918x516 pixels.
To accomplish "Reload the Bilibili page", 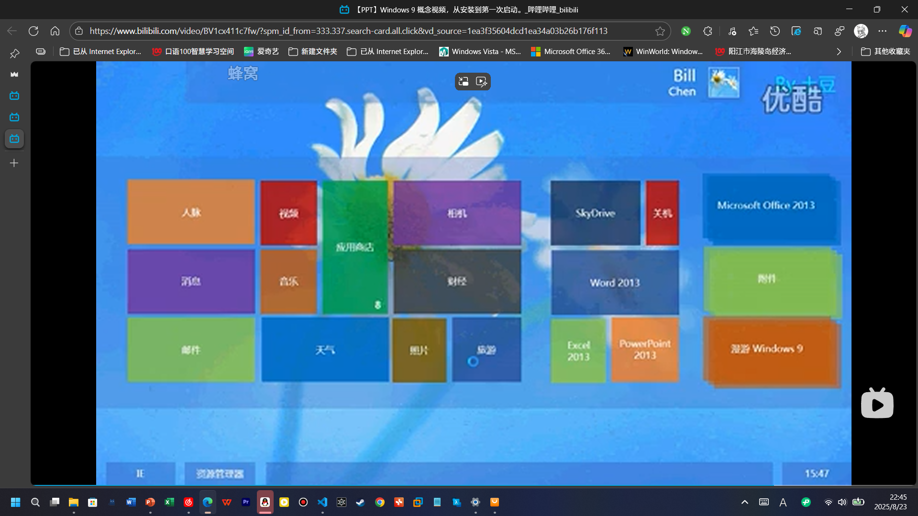I will (33, 31).
